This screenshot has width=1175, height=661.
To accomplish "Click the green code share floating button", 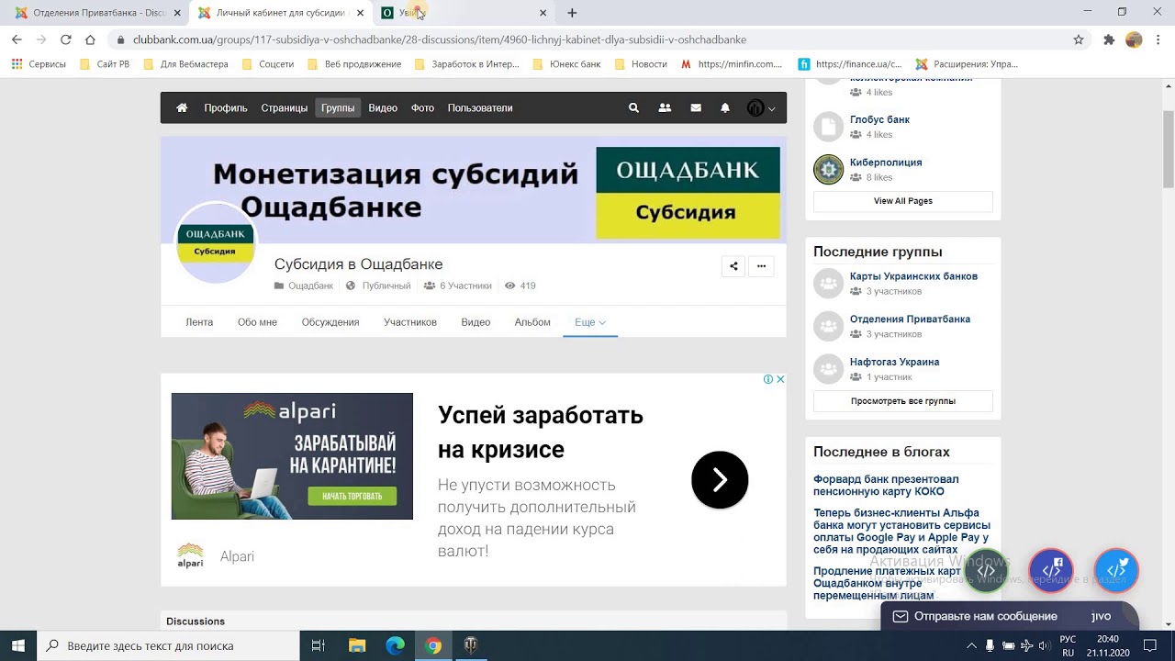I will (x=986, y=571).
